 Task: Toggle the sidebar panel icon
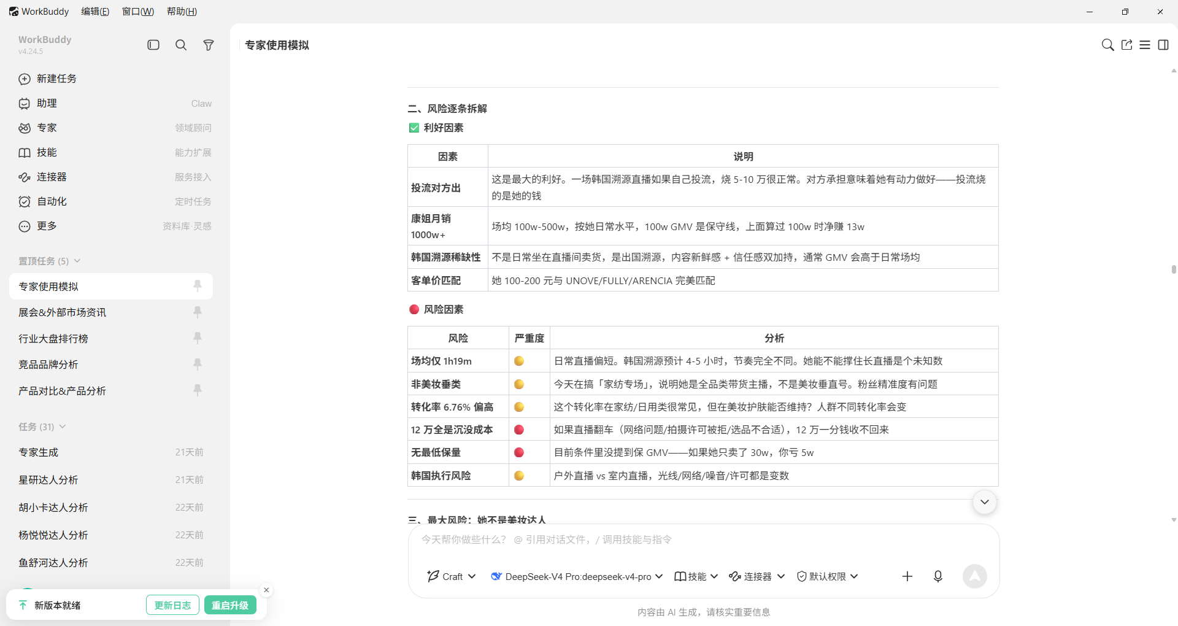pos(153,45)
